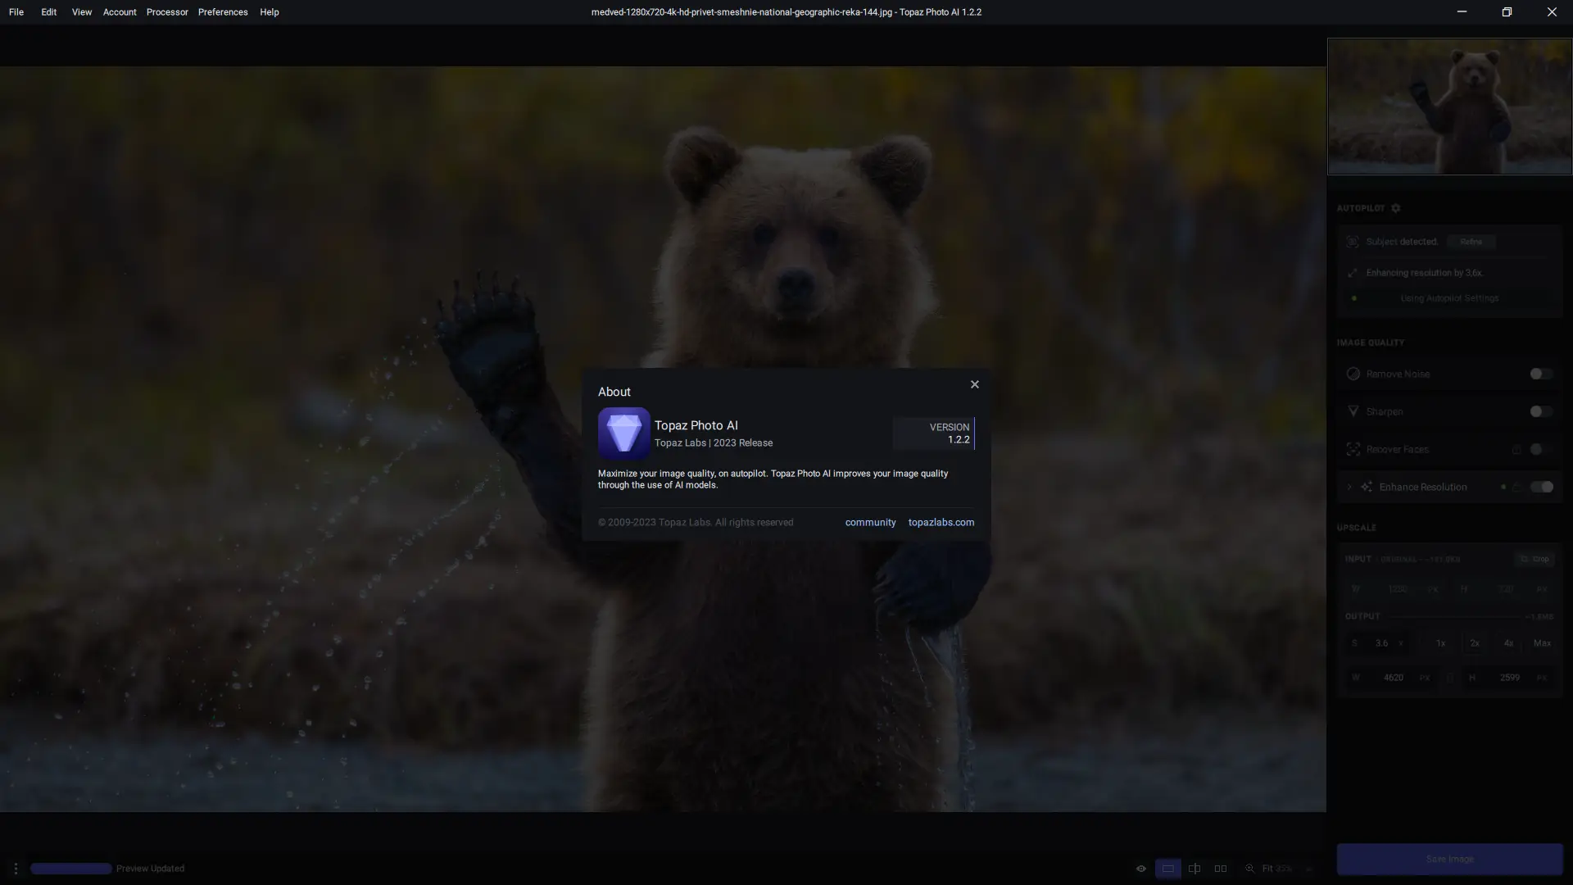This screenshot has height=885, width=1573.
Task: Select single view mode icon
Action: pos(1167,869)
